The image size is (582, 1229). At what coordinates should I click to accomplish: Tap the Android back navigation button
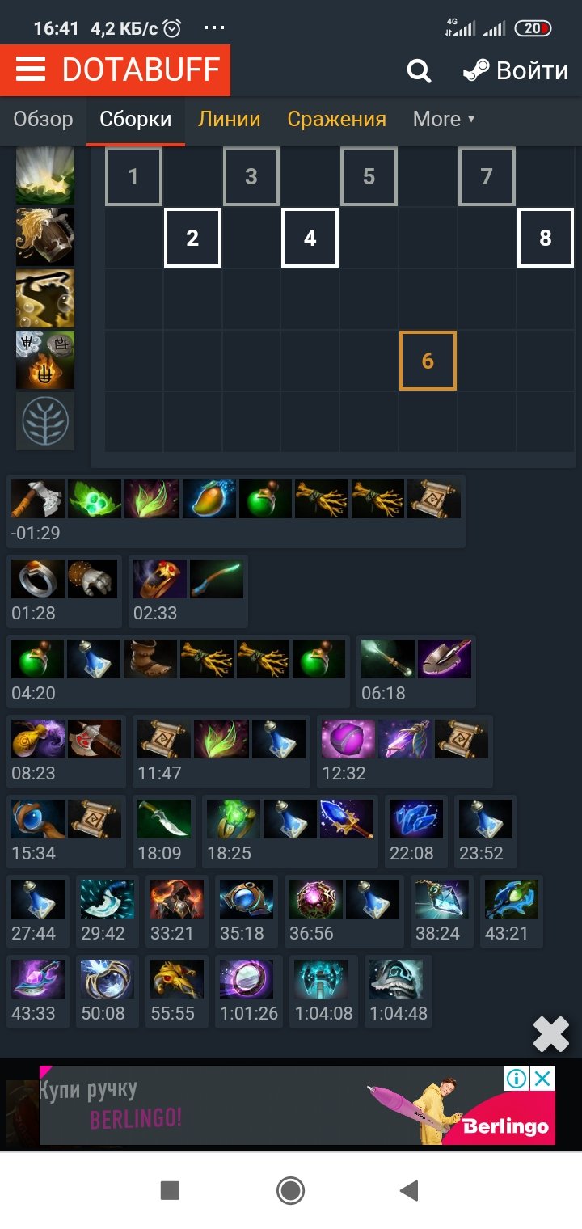click(410, 1190)
